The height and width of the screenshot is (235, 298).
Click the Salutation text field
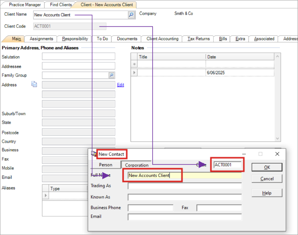click(78, 57)
